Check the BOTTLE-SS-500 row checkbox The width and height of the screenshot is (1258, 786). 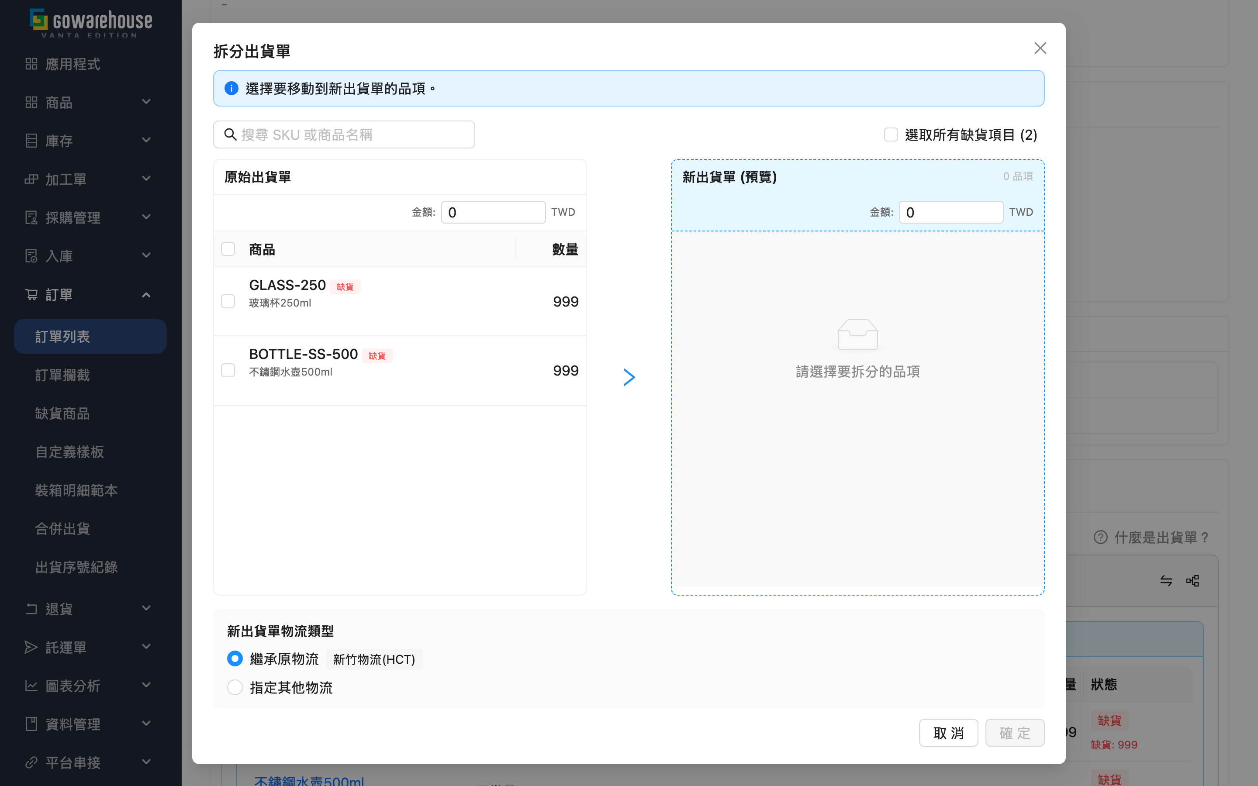[x=228, y=371]
